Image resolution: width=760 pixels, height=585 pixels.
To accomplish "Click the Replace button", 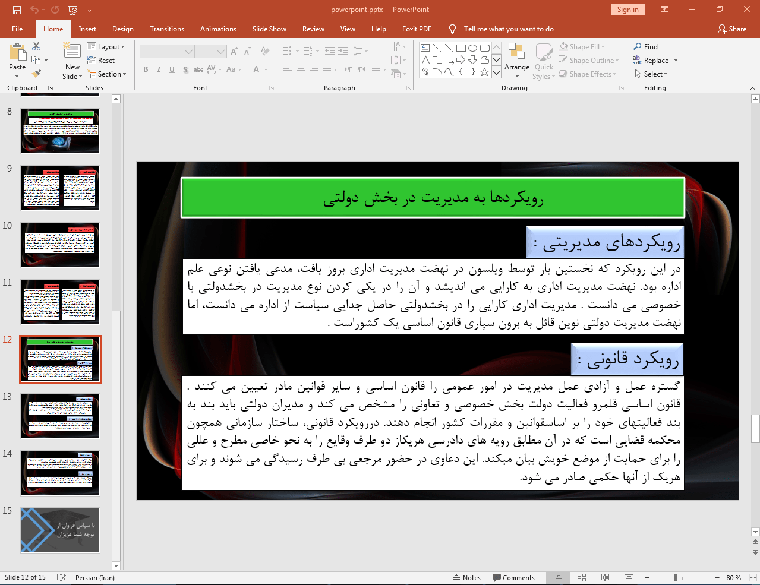I will coord(651,61).
